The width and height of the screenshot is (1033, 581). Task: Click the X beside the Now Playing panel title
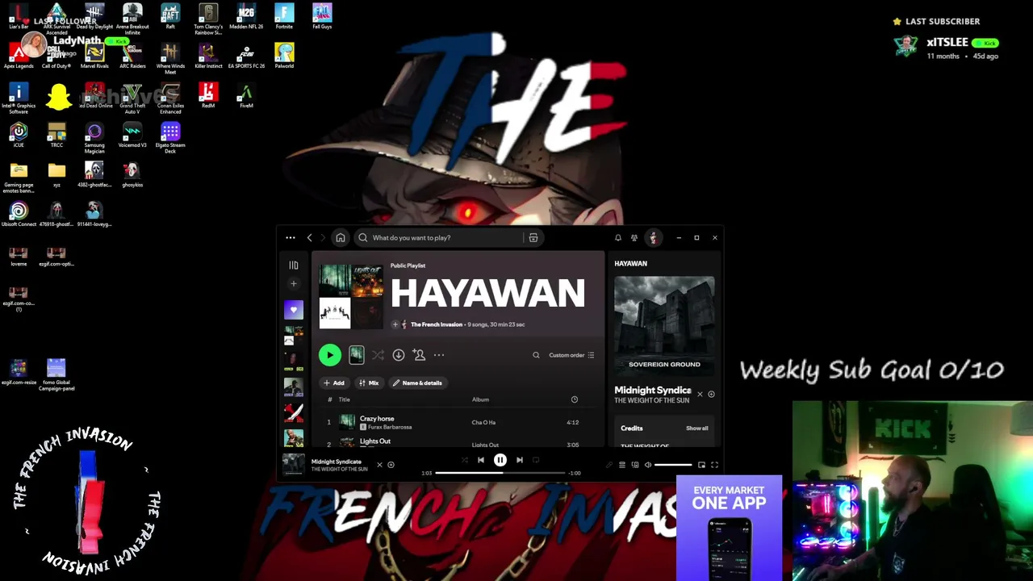(x=700, y=395)
